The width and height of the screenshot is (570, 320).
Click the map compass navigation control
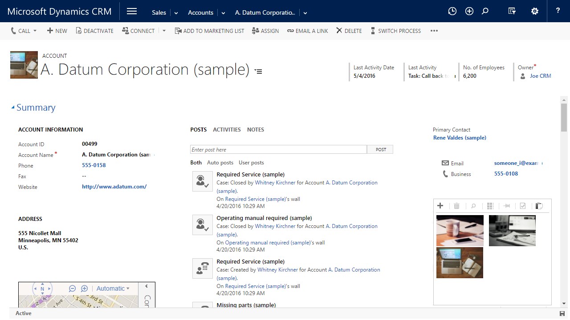pyautogui.click(x=42, y=289)
